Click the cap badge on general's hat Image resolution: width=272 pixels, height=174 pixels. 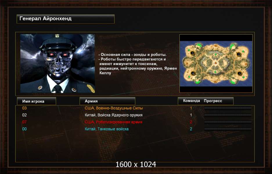(x=57, y=36)
